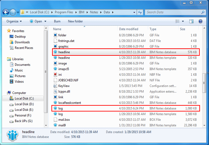Go back with the Back arrow button
Screen dimensions: 209x145
(6, 13)
